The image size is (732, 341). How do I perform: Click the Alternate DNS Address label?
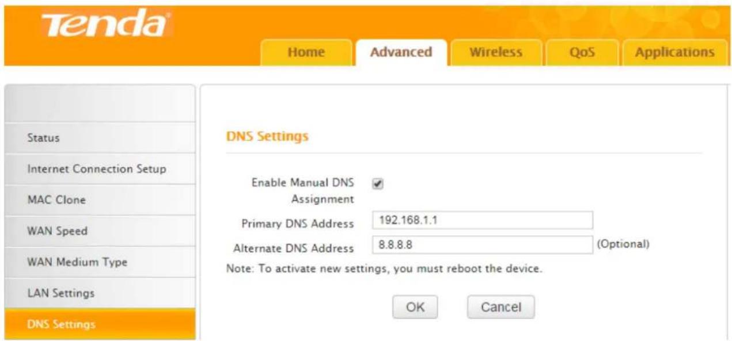pos(293,248)
